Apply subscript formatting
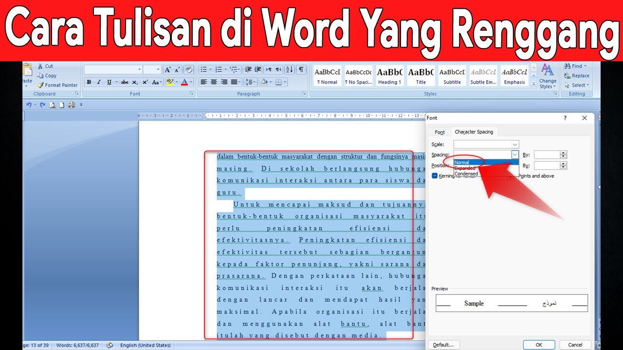623x350 pixels. (x=135, y=82)
